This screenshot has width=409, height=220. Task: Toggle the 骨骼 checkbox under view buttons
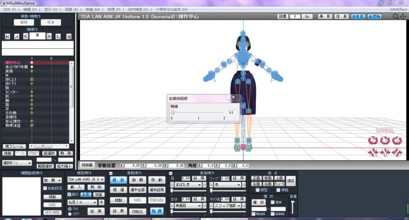[278, 190]
